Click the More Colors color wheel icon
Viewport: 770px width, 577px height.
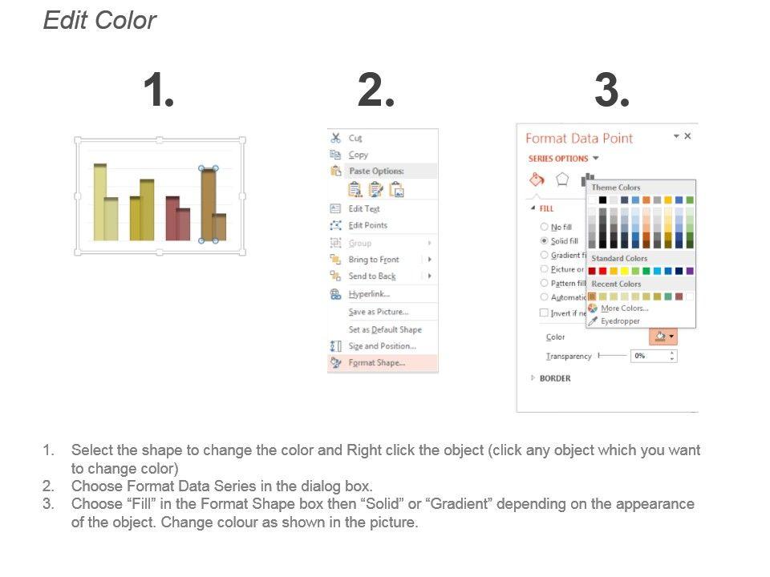point(594,309)
